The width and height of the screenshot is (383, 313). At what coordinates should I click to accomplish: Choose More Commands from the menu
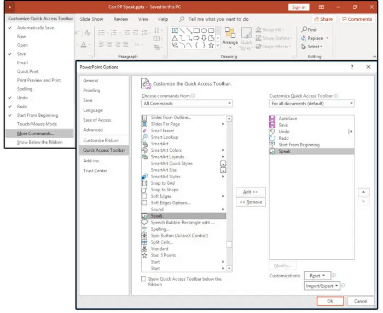[36, 133]
